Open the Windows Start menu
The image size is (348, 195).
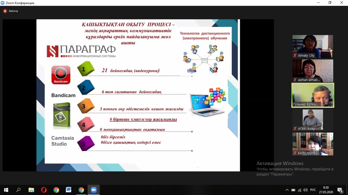coord(6,190)
